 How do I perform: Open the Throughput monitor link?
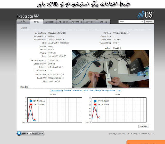click(56, 90)
